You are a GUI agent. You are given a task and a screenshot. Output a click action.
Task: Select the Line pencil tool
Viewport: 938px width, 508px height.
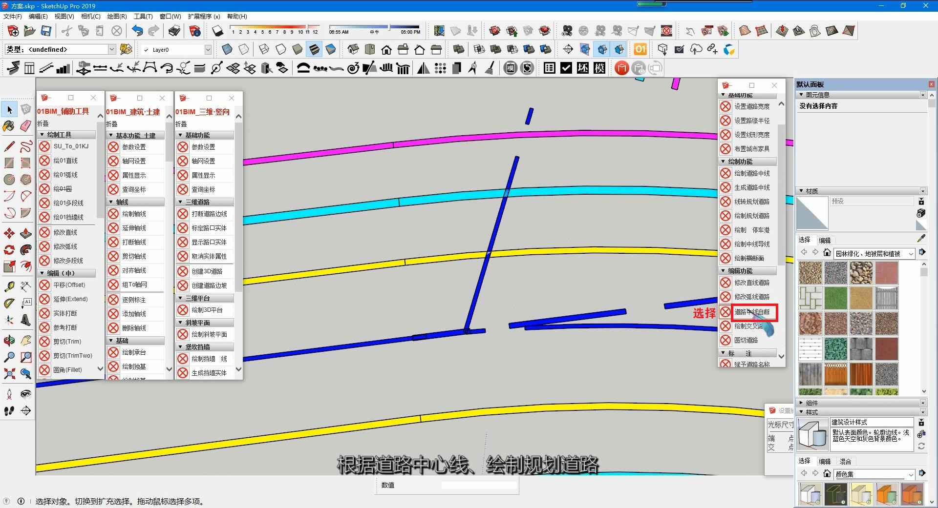pyautogui.click(x=9, y=146)
